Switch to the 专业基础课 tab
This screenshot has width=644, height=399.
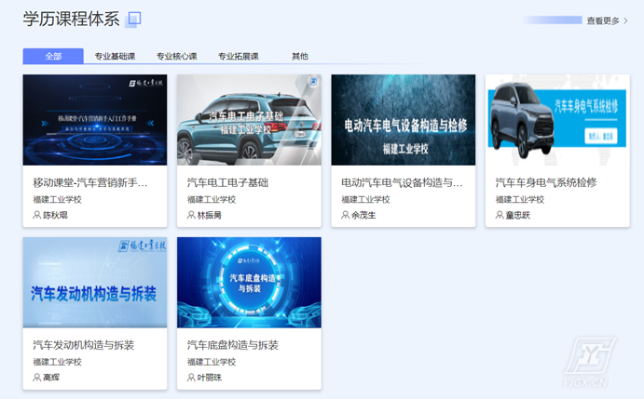[x=115, y=57]
